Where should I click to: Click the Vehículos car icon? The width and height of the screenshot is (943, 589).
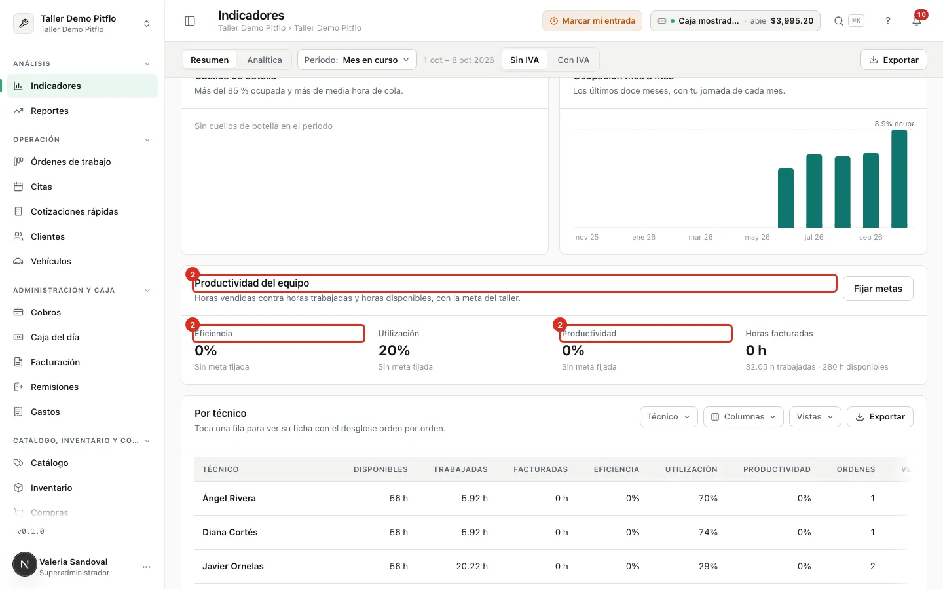(18, 261)
